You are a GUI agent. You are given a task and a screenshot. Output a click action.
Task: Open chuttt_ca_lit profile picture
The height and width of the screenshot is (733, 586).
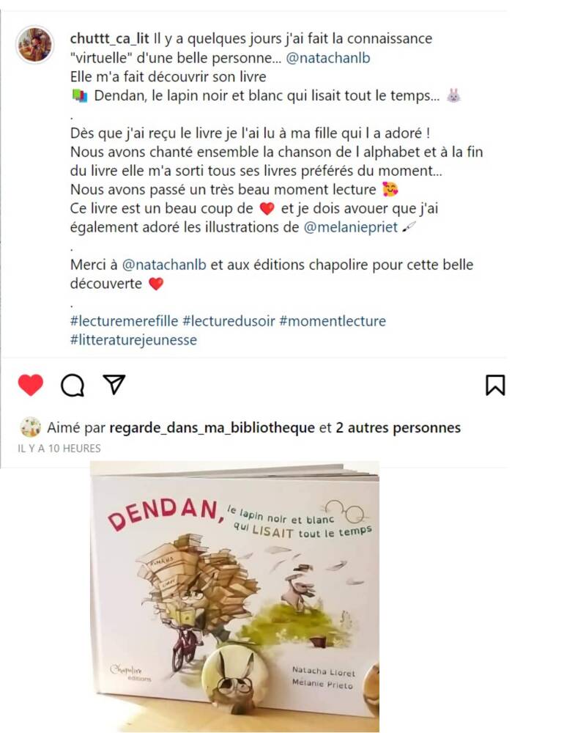pyautogui.click(x=35, y=45)
